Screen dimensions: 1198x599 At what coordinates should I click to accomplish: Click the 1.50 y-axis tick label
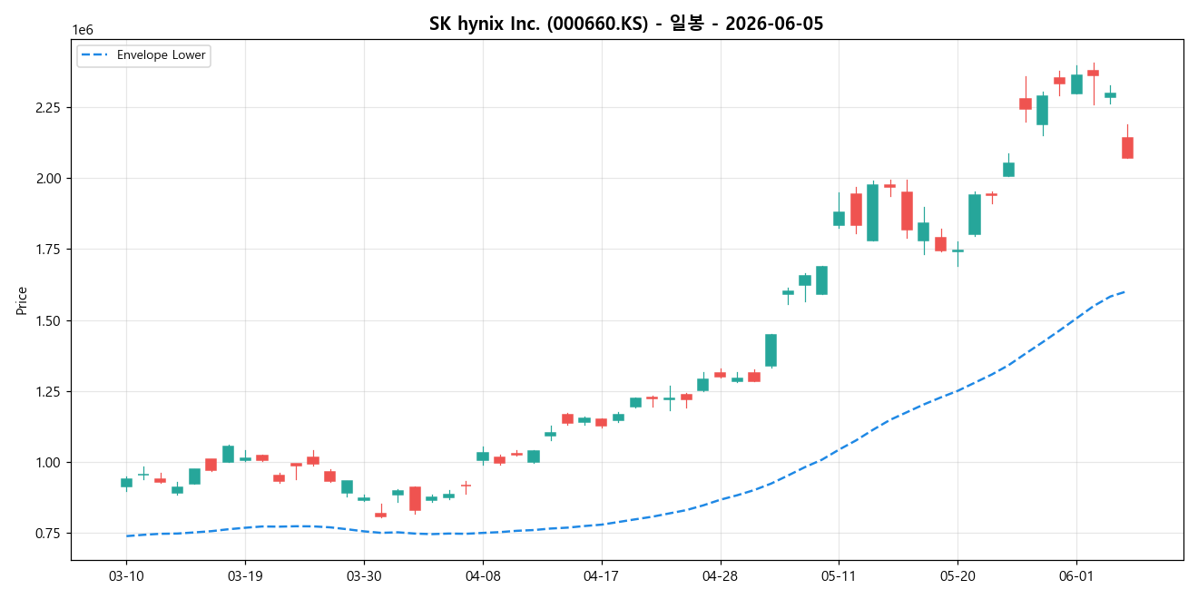[x=48, y=320]
